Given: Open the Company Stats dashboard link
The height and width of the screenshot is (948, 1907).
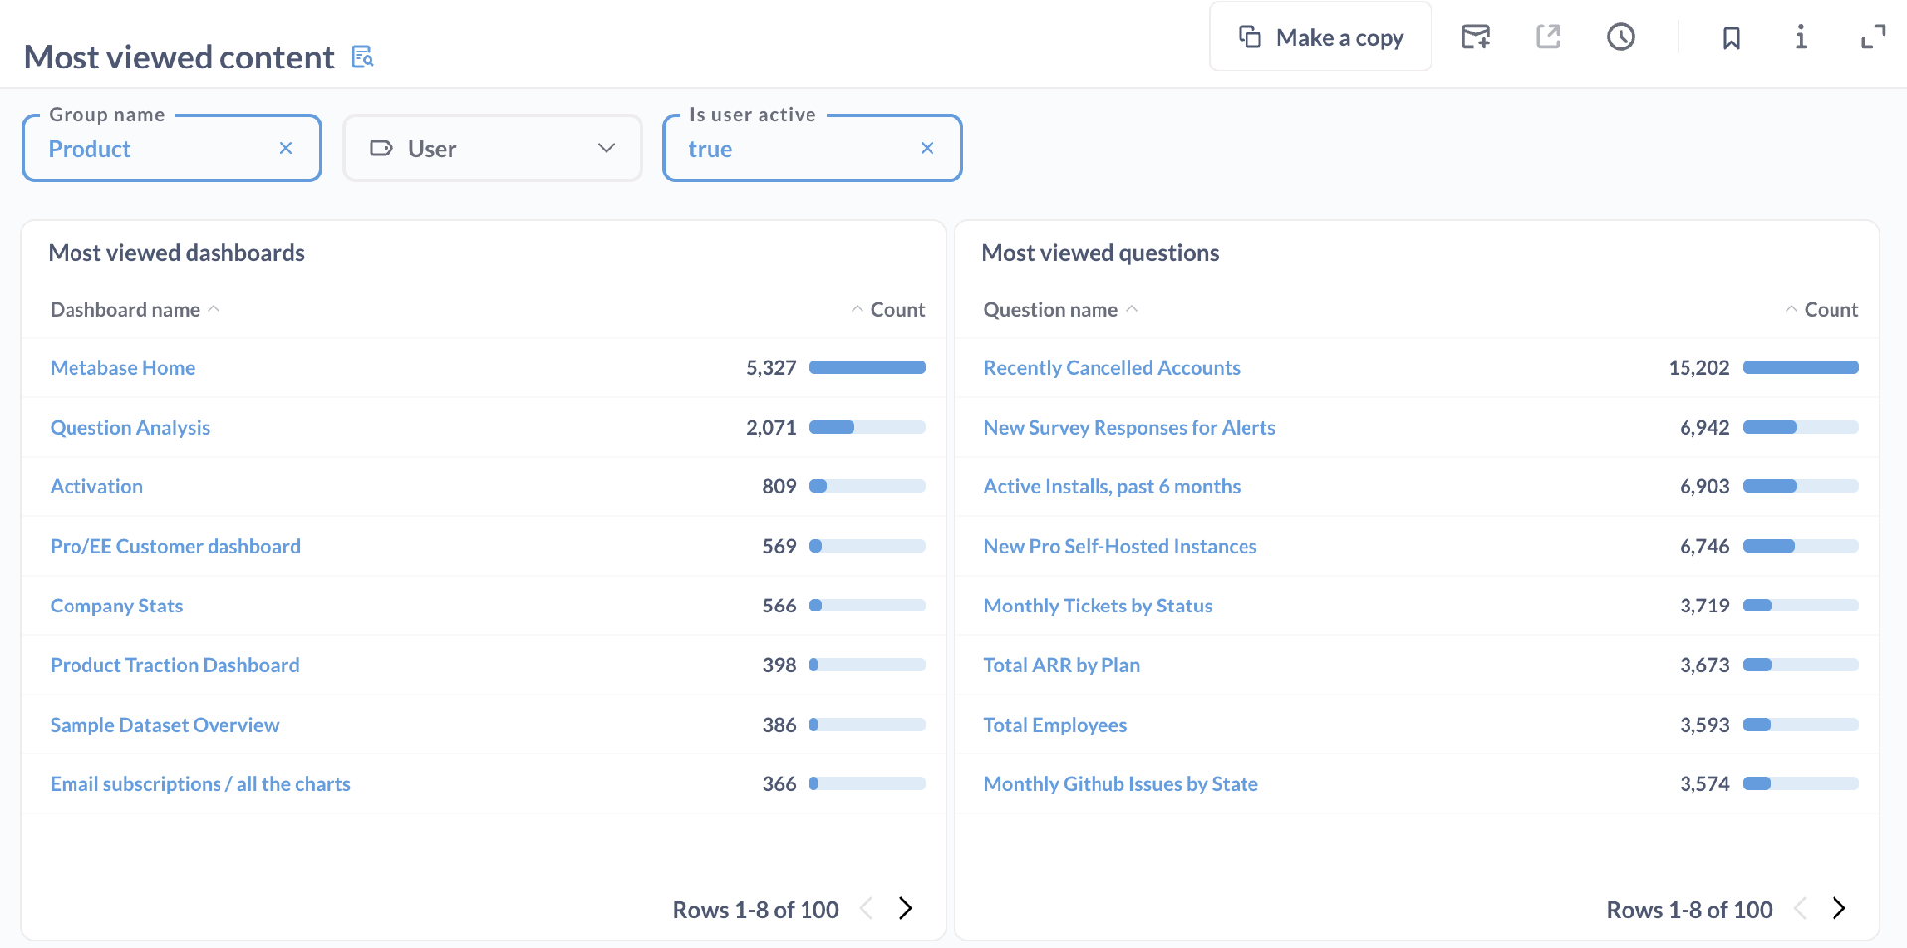Looking at the screenshot, I should (x=116, y=606).
